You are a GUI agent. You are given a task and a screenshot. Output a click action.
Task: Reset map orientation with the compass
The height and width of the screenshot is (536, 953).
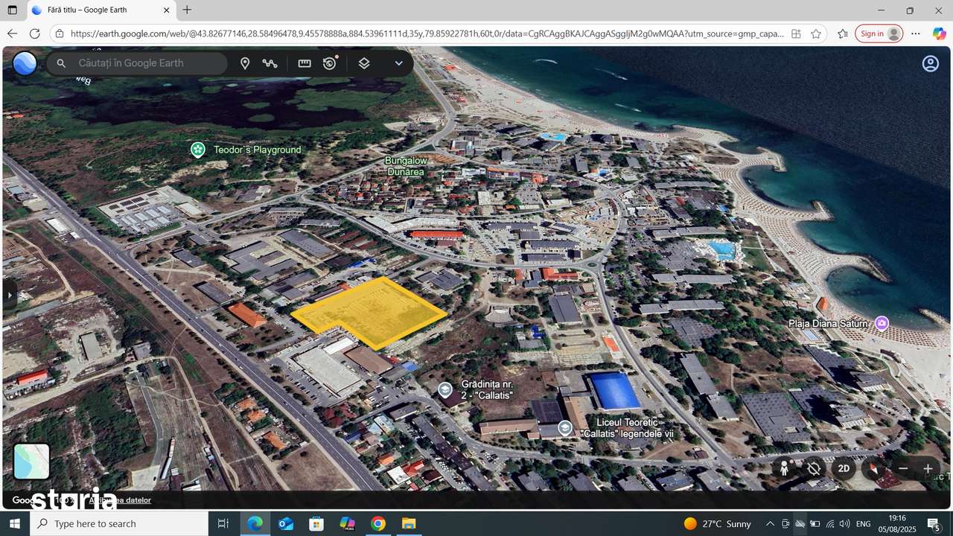pyautogui.click(x=873, y=468)
